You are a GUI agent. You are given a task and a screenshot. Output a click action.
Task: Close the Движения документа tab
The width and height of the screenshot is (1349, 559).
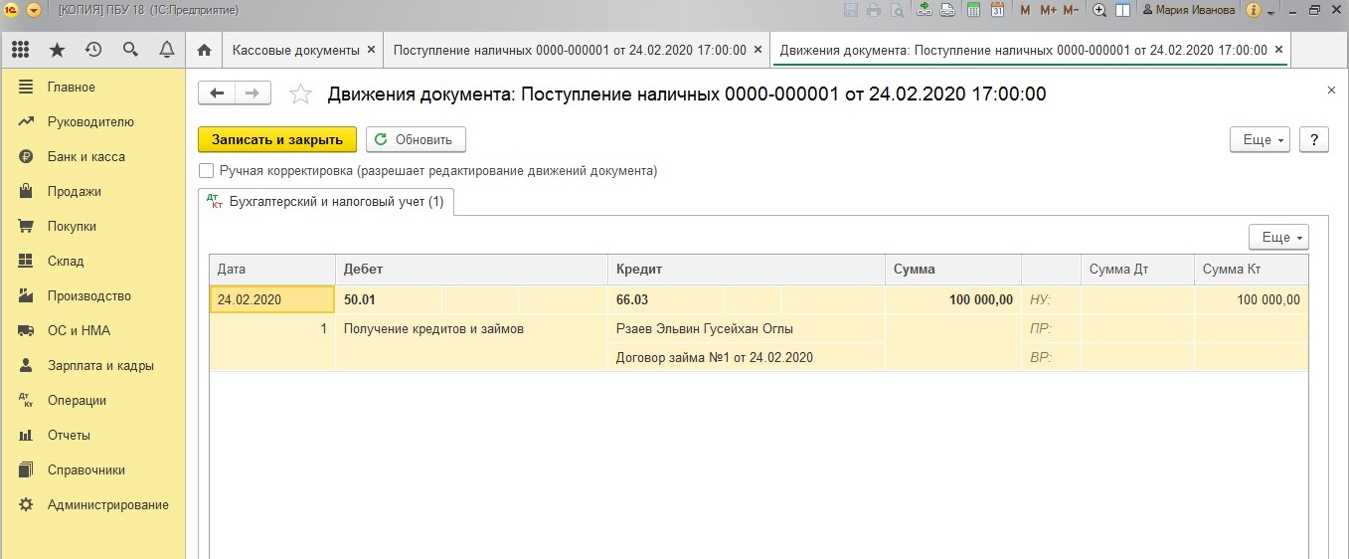click(x=1278, y=49)
